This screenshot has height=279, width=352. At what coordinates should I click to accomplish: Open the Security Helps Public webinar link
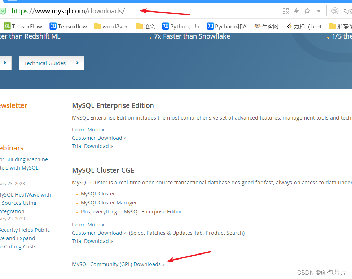(25, 238)
